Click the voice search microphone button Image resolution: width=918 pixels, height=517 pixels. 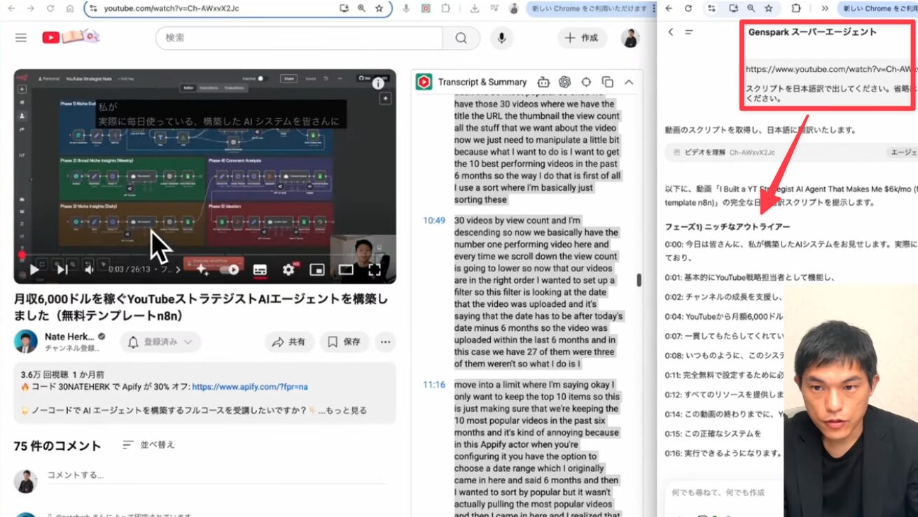tap(501, 38)
